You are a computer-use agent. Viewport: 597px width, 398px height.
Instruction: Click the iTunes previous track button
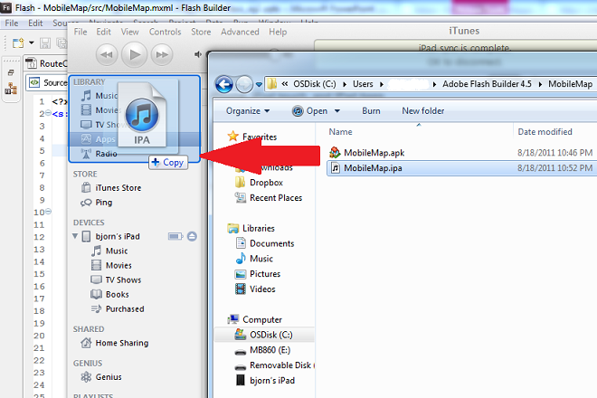pos(106,55)
